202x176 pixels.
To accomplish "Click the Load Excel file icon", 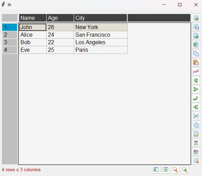I will coord(196,44).
